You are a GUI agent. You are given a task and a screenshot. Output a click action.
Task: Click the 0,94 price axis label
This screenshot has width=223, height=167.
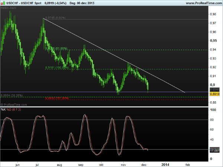[x=213, y=50]
